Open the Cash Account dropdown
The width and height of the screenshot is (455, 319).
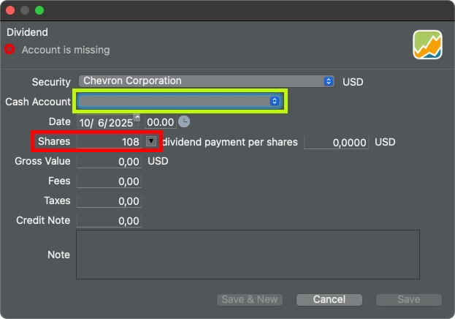180,101
